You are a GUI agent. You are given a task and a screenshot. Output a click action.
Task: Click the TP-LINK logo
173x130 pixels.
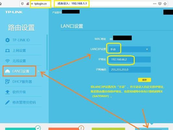pyautogui.click(x=14, y=12)
